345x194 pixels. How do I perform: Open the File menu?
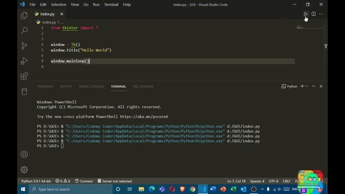[x=32, y=4]
